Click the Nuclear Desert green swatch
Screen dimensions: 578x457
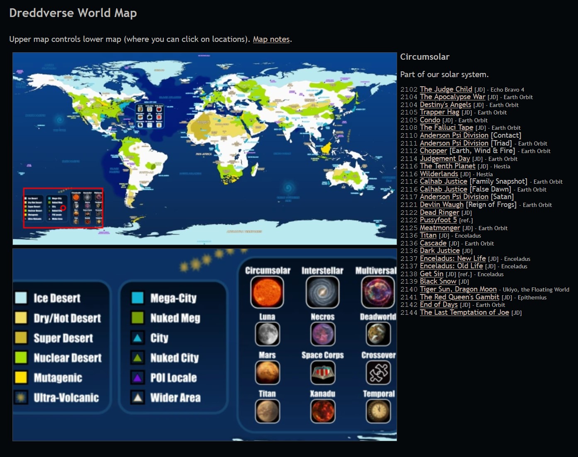click(21, 358)
